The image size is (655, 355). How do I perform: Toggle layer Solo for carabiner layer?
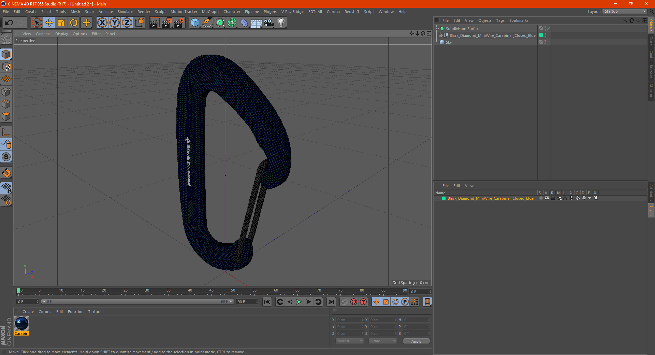pos(541,198)
